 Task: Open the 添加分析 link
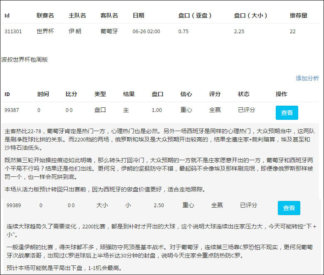coord(307,78)
